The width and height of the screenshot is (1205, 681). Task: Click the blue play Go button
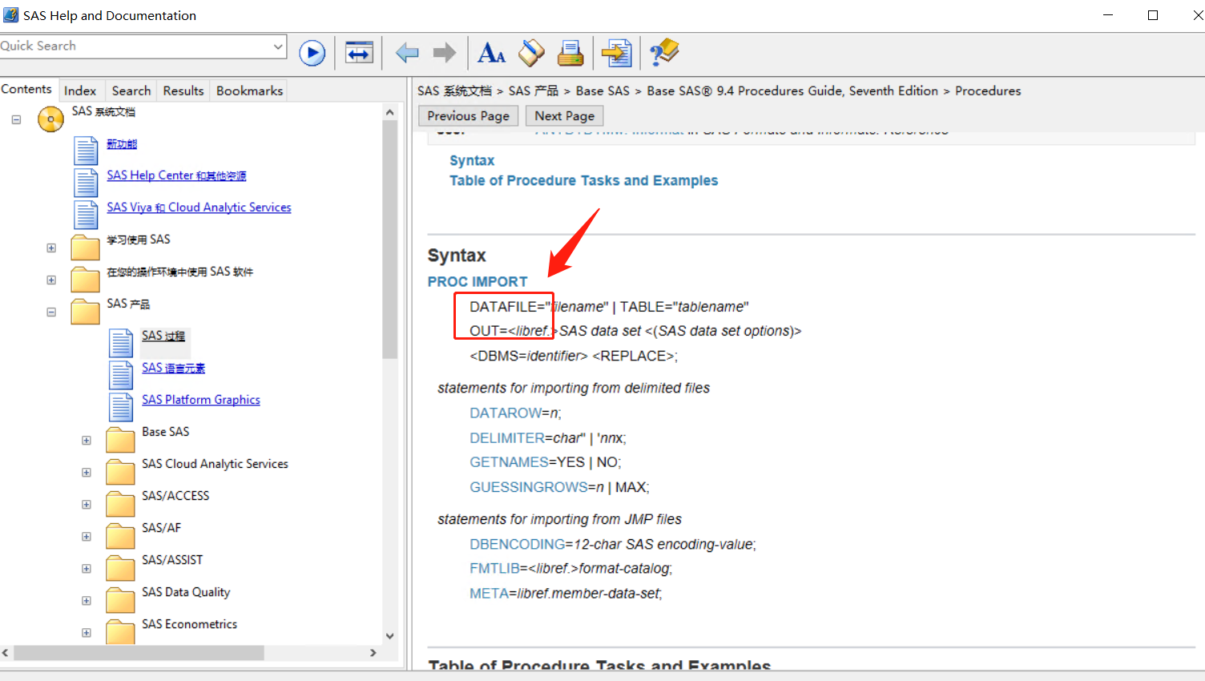[312, 54]
